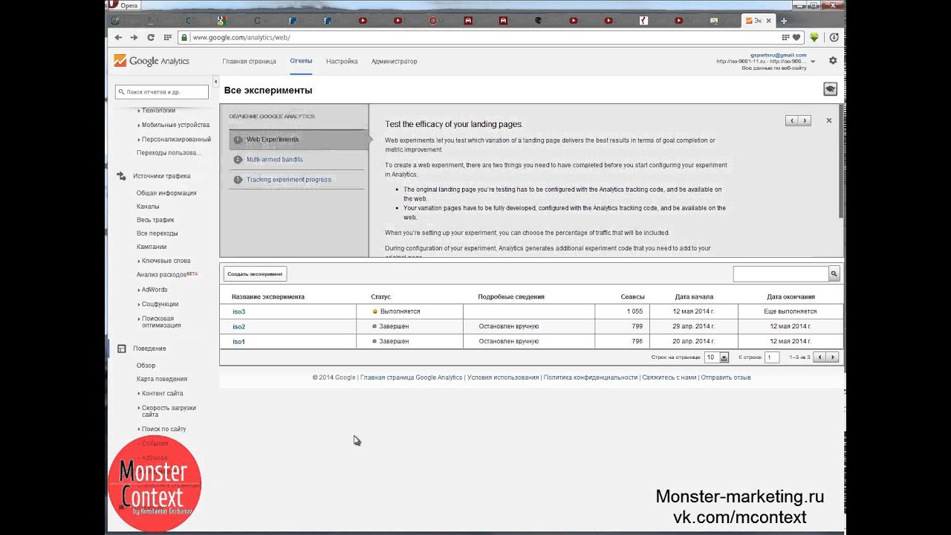Click the search magnifier button above table

coord(834,274)
